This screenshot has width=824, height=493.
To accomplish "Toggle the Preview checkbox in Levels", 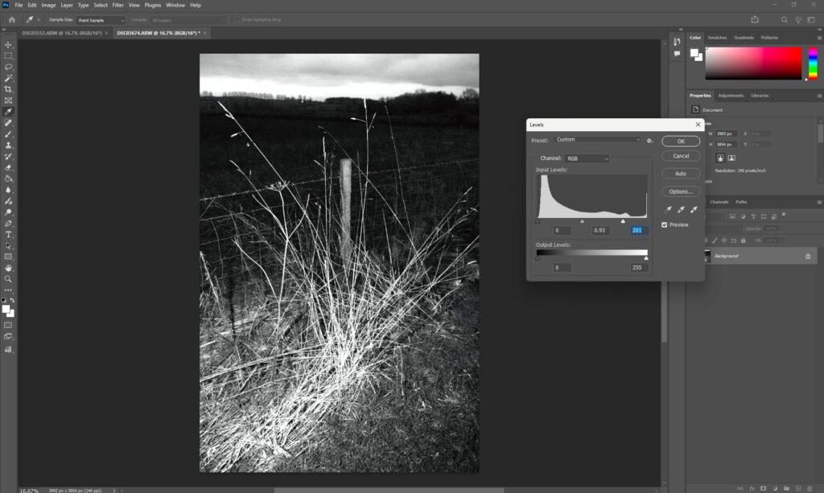I will pyautogui.click(x=665, y=224).
